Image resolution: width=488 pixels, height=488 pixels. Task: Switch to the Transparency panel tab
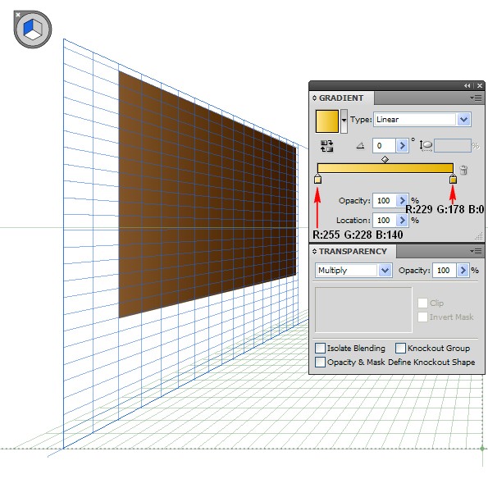[353, 252]
